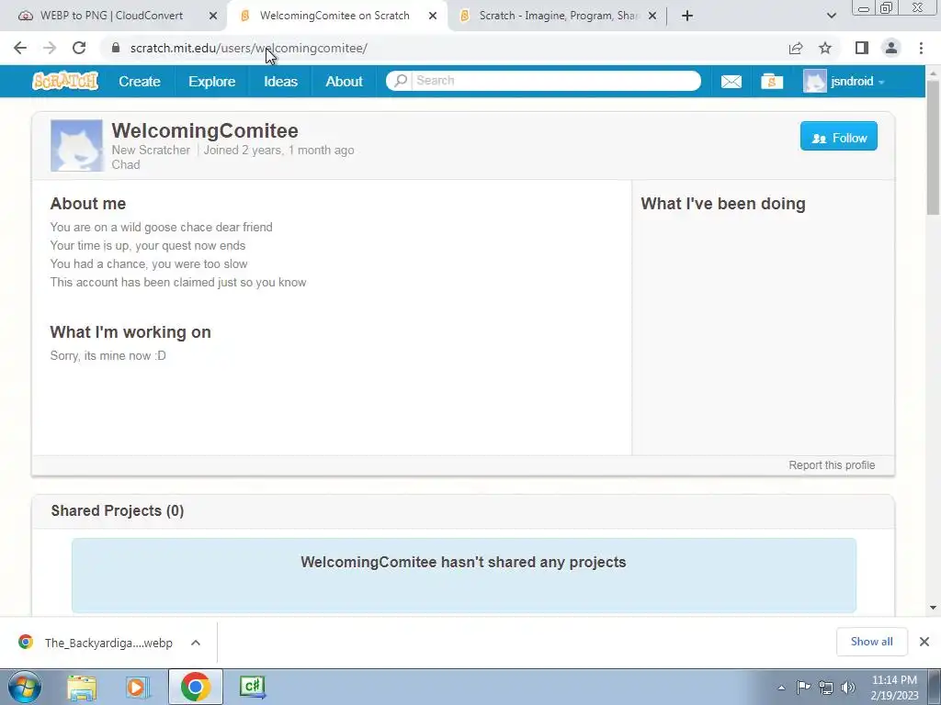
Task: Open Windows Media Player taskbar icon
Action: click(138, 688)
